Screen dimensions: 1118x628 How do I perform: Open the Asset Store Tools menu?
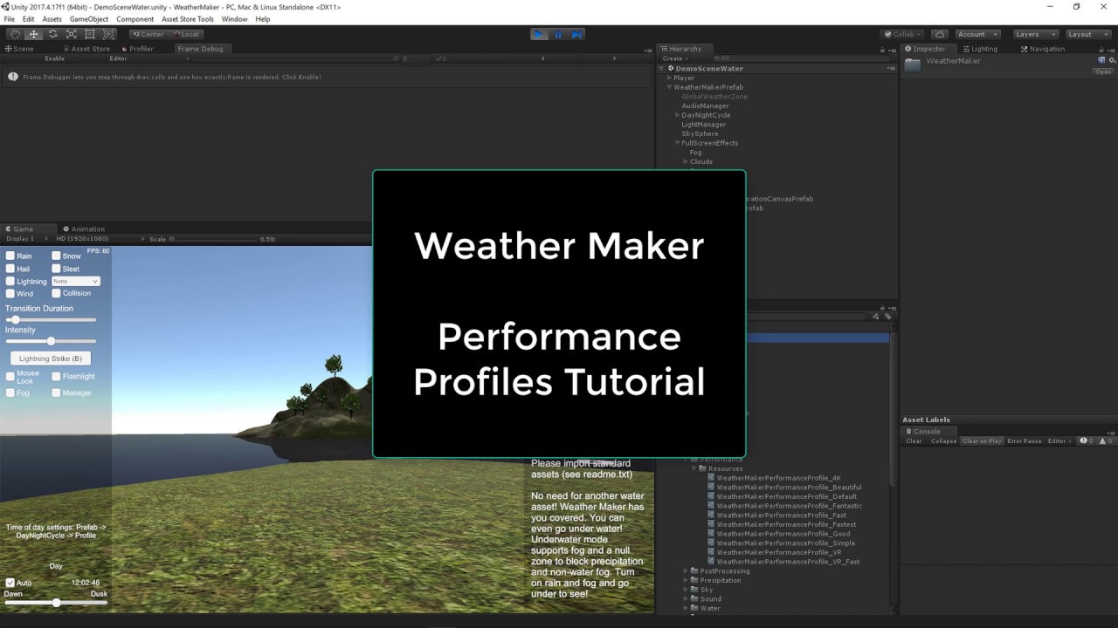point(188,19)
